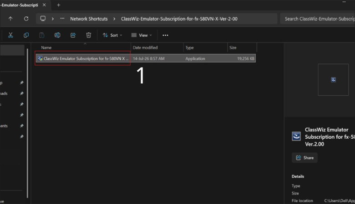Click the Application type cell
Image resolution: width=355 pixels, height=204 pixels.
pyautogui.click(x=195, y=58)
